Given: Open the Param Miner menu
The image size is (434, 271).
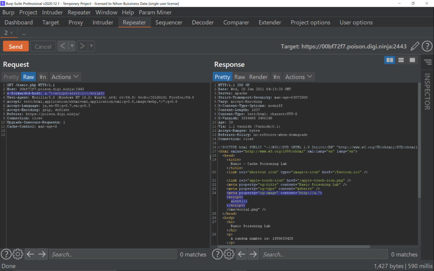Looking at the screenshot, I should [x=155, y=12].
